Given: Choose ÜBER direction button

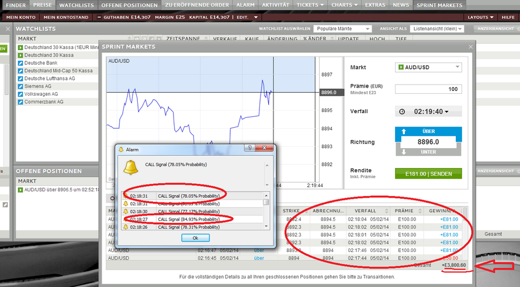Looking at the screenshot, I should coord(428,131).
